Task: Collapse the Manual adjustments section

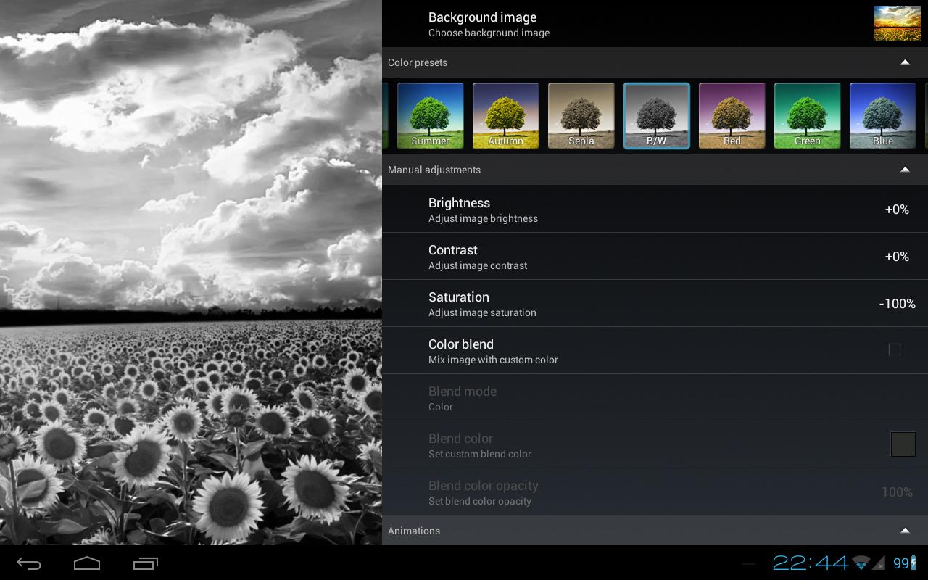Action: coord(905,170)
